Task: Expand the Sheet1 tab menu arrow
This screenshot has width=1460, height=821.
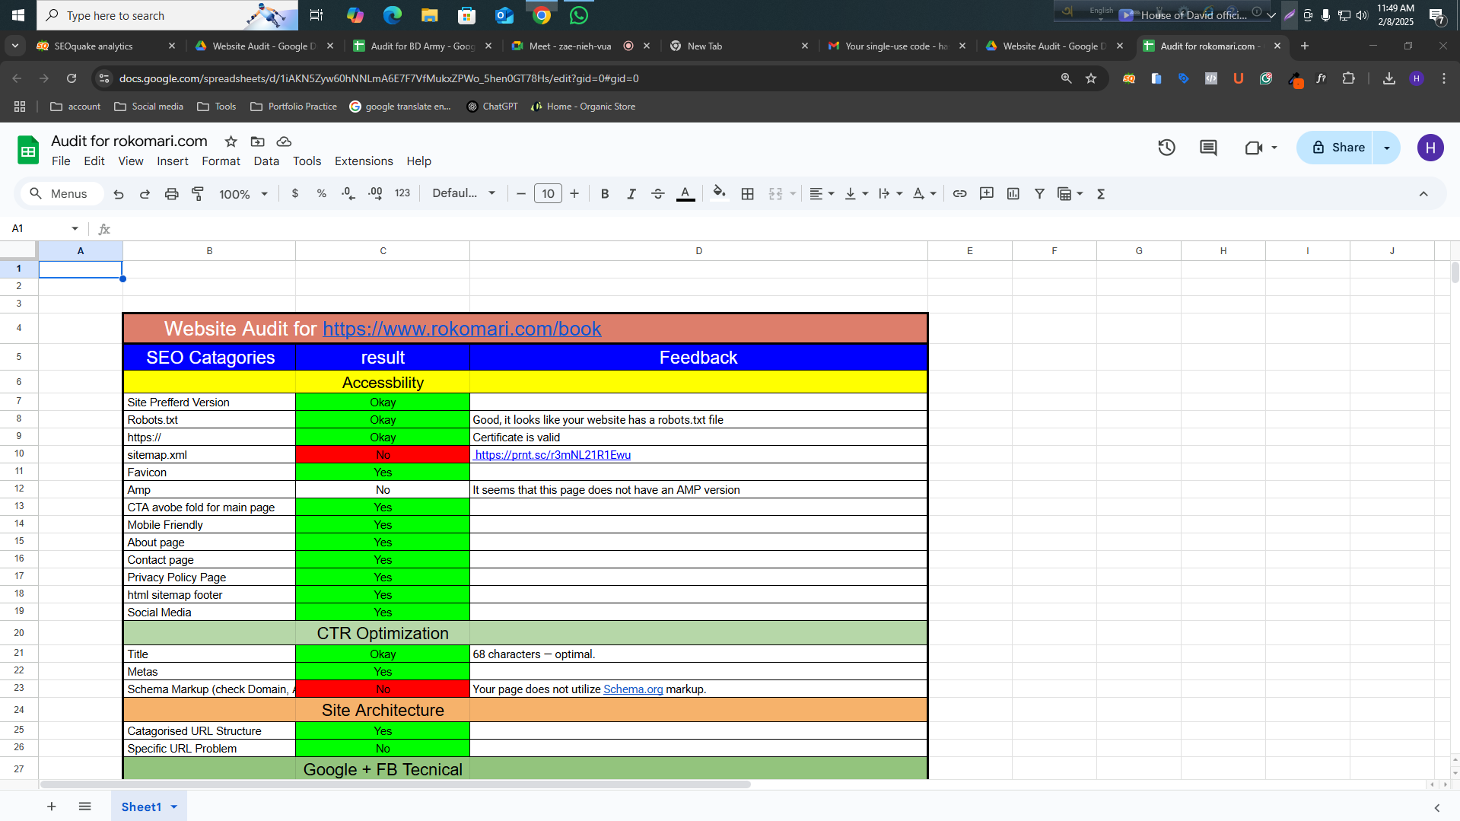Action: click(173, 807)
